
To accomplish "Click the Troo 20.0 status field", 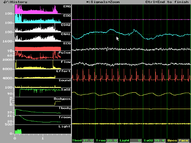I will coord(107,140).
